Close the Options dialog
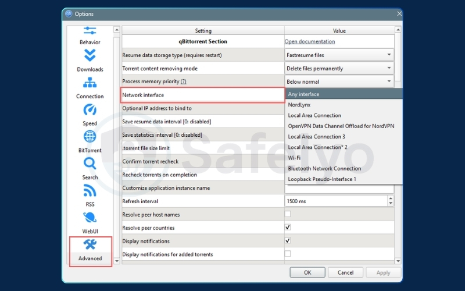 coord(399,13)
